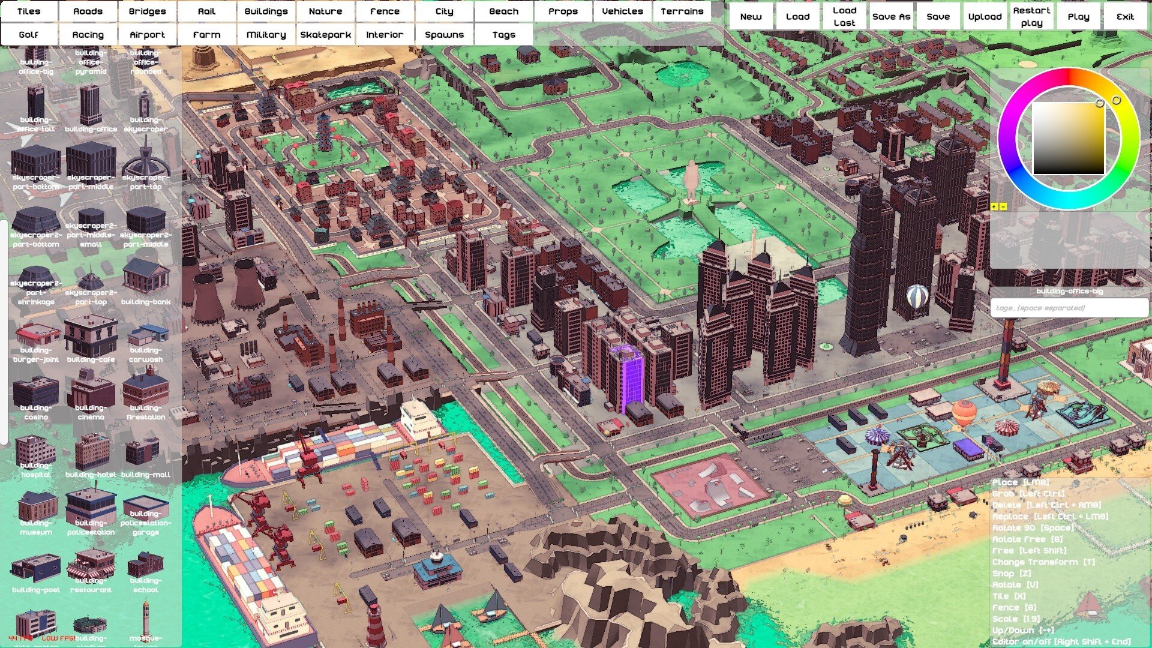The image size is (1152, 648).
Task: Click the yellow plus color button
Action: click(994, 207)
